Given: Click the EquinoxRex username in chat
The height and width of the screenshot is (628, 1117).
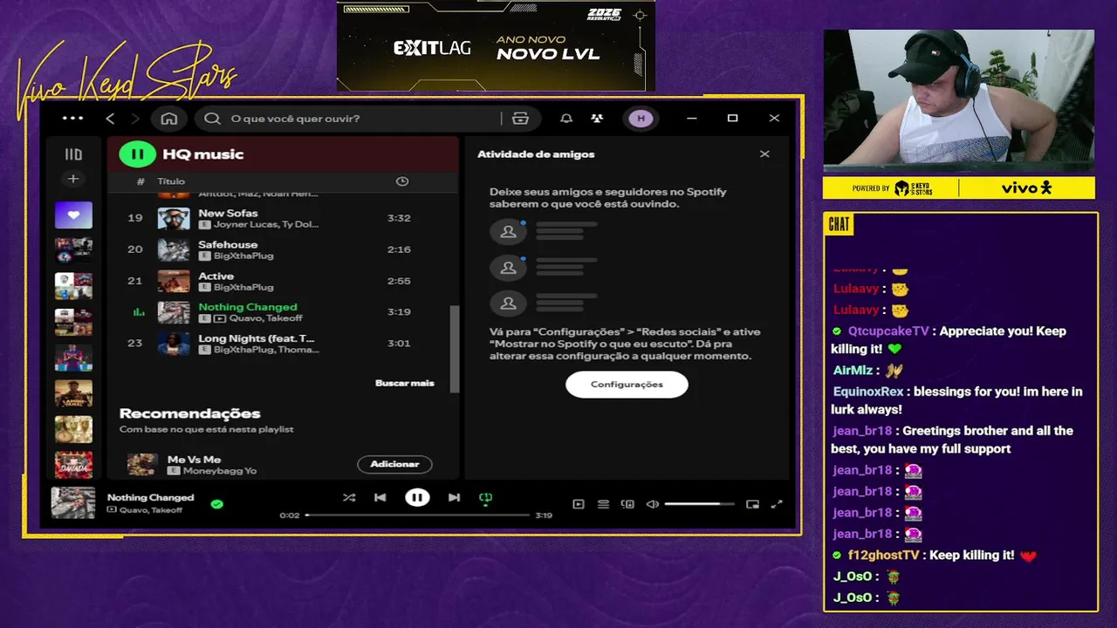Looking at the screenshot, I should point(868,392).
